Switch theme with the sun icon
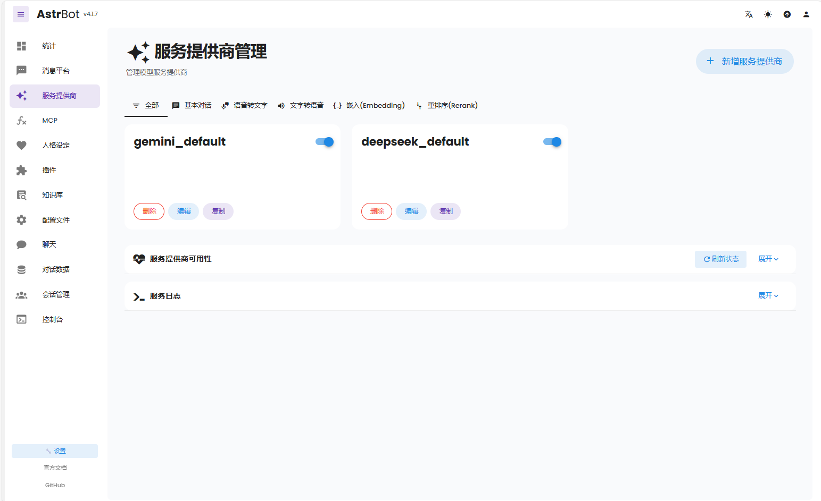 768,14
